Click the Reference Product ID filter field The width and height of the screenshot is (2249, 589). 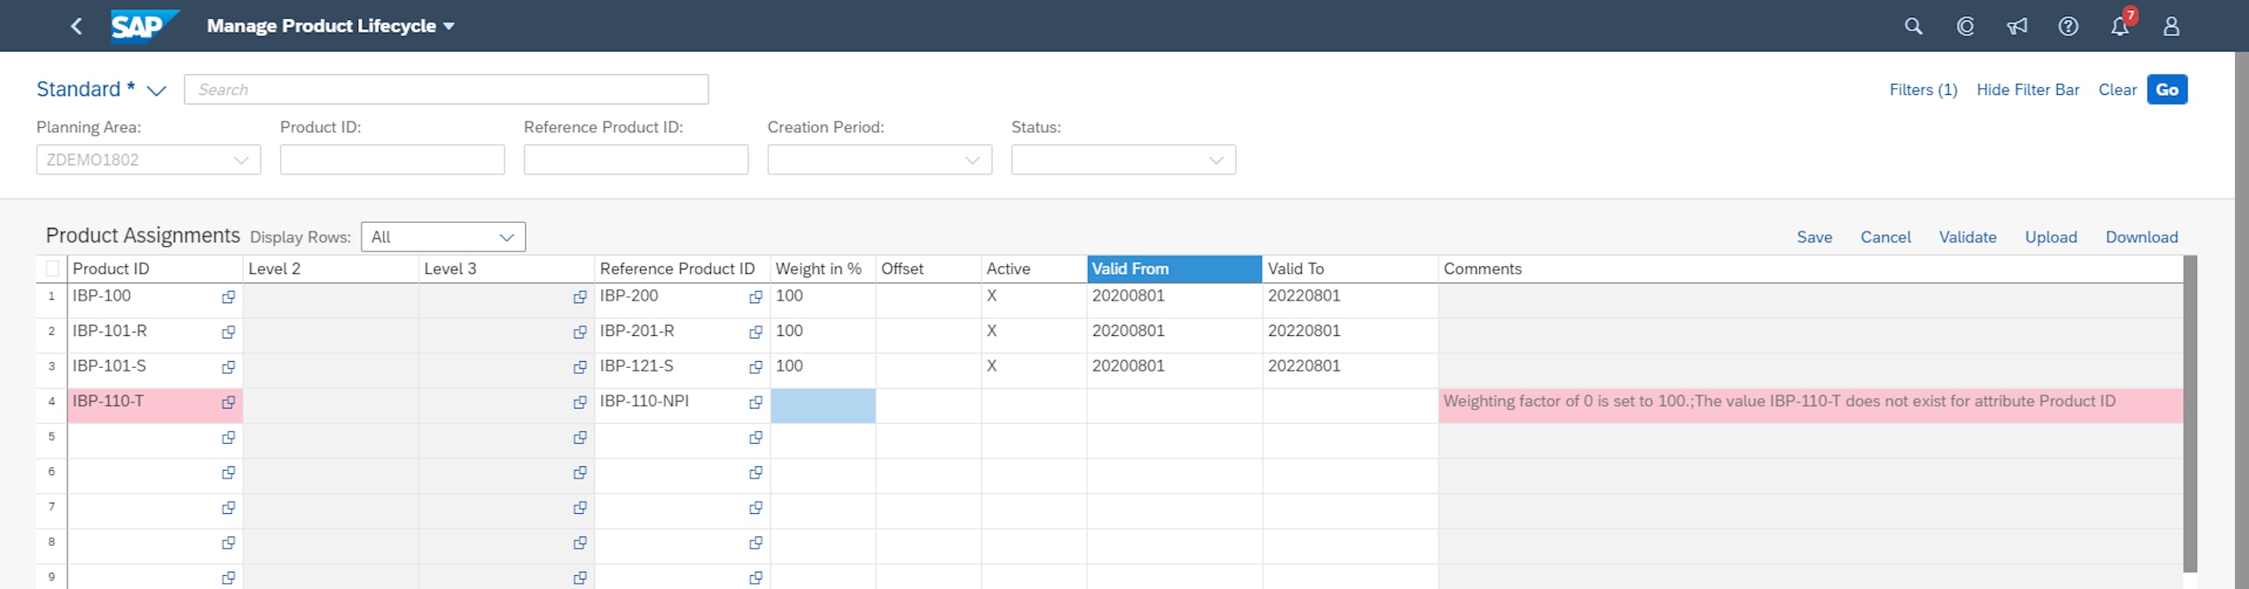point(636,161)
